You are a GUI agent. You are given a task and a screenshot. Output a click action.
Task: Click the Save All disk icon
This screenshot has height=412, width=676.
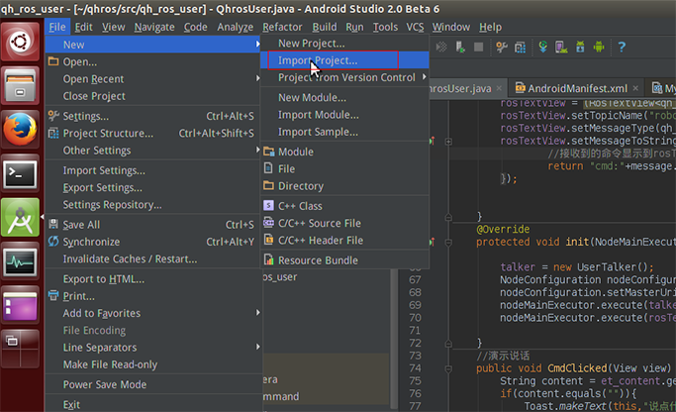click(53, 224)
